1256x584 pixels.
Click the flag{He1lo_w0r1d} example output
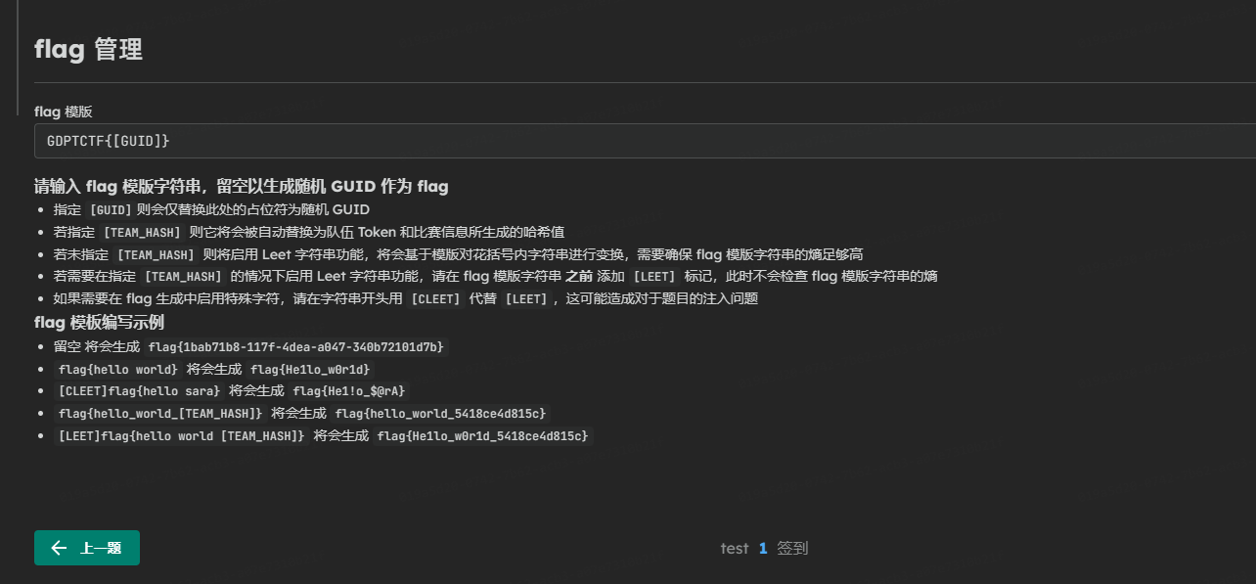pyautogui.click(x=311, y=370)
